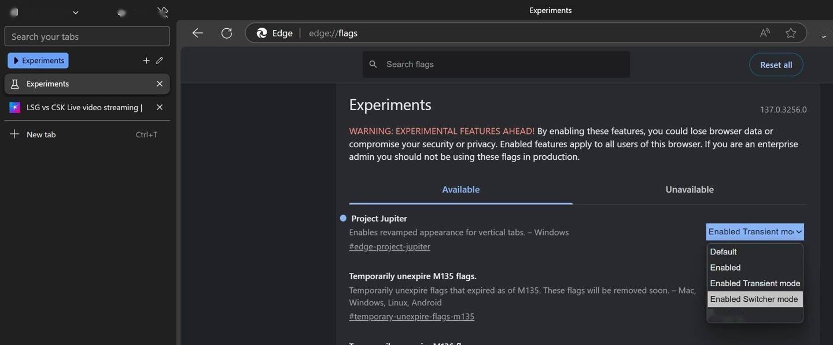Click the Ctrl+T shortcut label
The image size is (833, 345).
[146, 134]
